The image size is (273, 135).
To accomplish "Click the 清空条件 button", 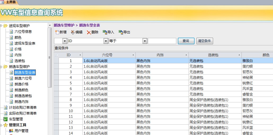I will (x=205, y=41).
